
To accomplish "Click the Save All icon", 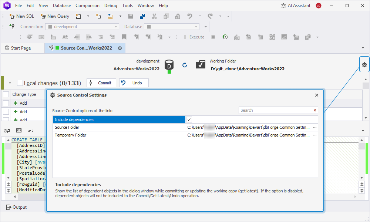I will [142, 16].
